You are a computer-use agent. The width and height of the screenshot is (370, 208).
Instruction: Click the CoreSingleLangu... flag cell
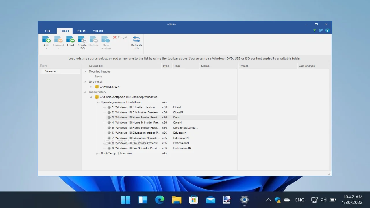click(x=186, y=128)
